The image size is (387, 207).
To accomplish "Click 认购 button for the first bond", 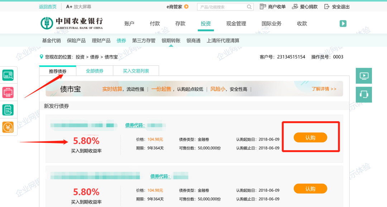I will (x=310, y=138).
